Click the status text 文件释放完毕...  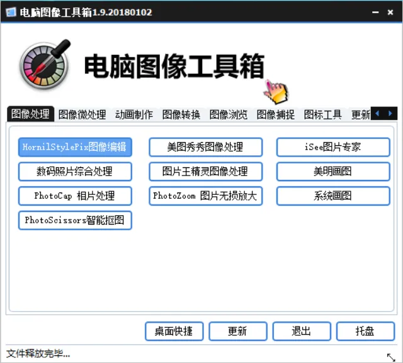pos(38,354)
